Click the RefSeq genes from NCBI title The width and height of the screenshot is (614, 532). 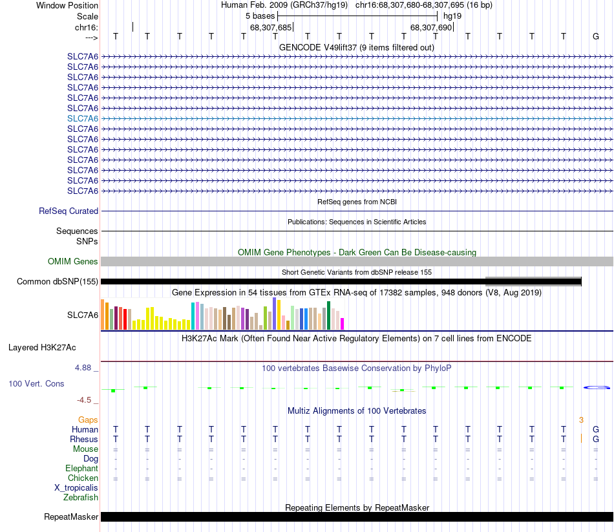357,202
